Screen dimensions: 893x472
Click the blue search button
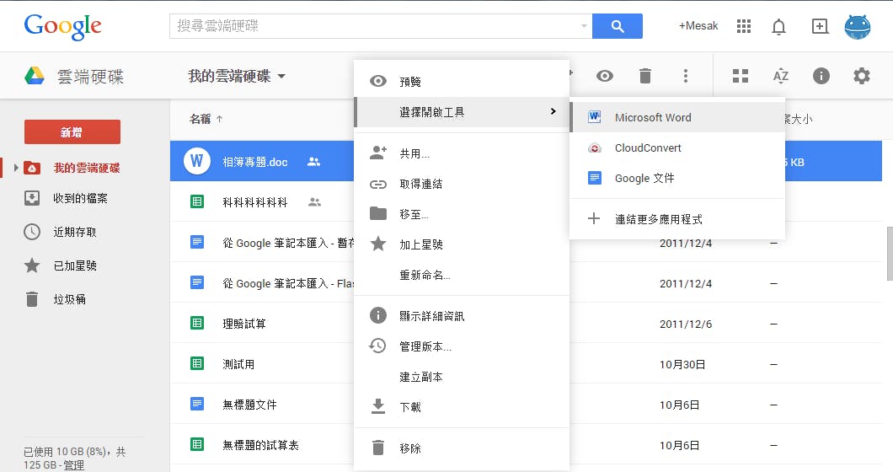pyautogui.click(x=618, y=26)
